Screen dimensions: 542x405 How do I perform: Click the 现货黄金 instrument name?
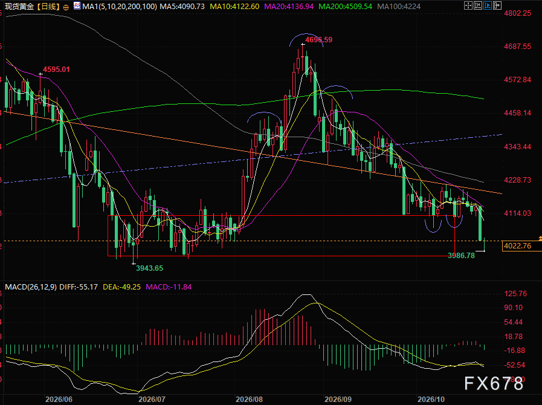[19, 7]
